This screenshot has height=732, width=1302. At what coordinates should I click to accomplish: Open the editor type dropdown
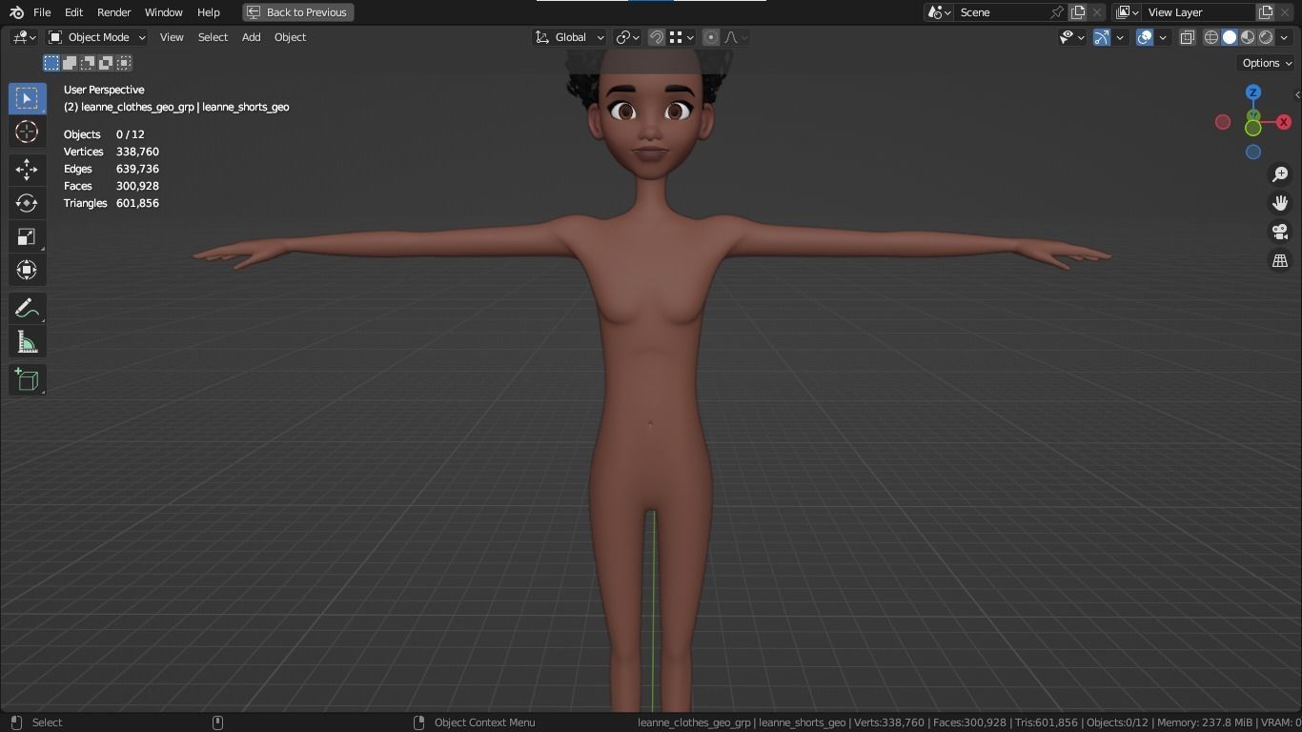coord(24,37)
